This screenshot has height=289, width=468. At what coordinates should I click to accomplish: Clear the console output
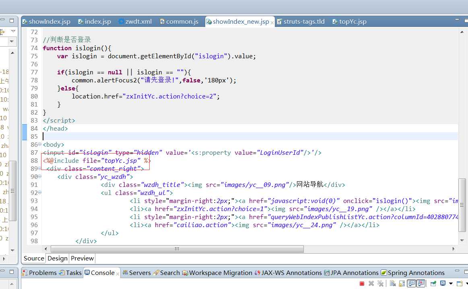pyautogui.click(x=393, y=283)
